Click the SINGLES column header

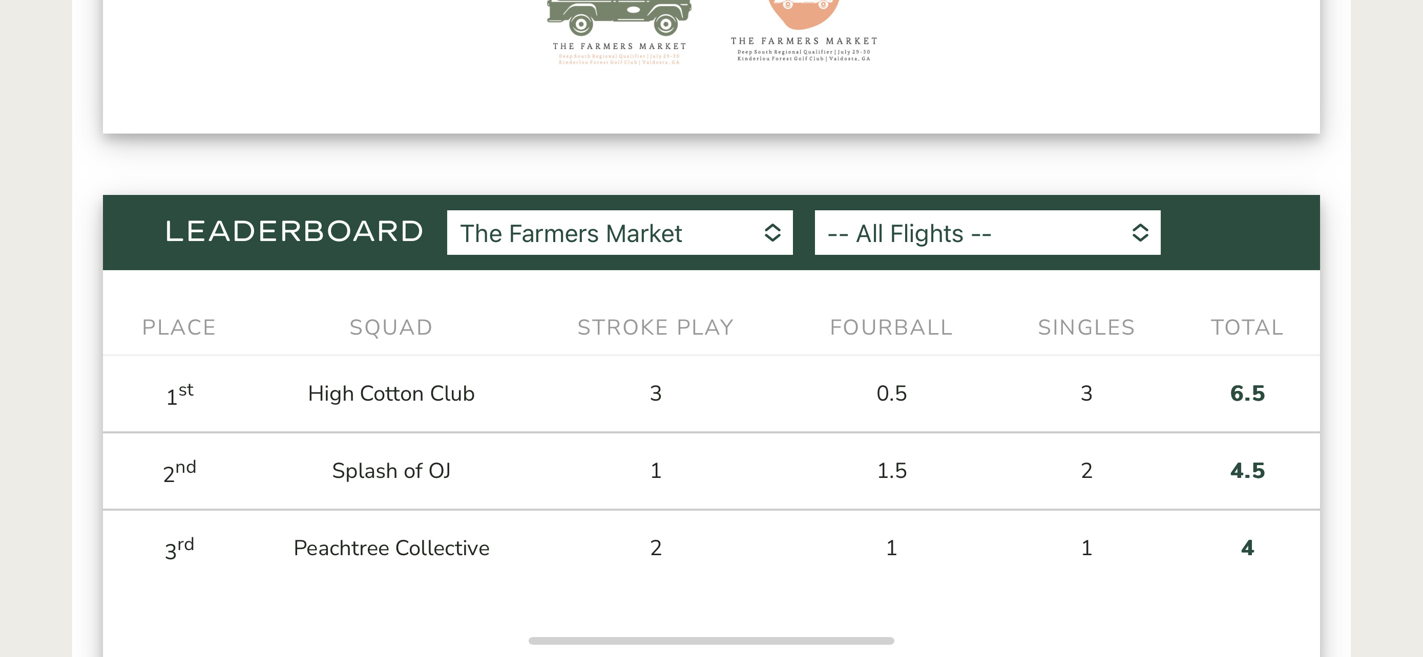(1086, 327)
